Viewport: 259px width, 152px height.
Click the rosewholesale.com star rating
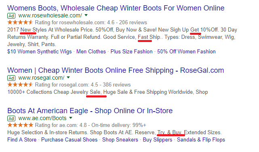pyautogui.click(x=20, y=22)
